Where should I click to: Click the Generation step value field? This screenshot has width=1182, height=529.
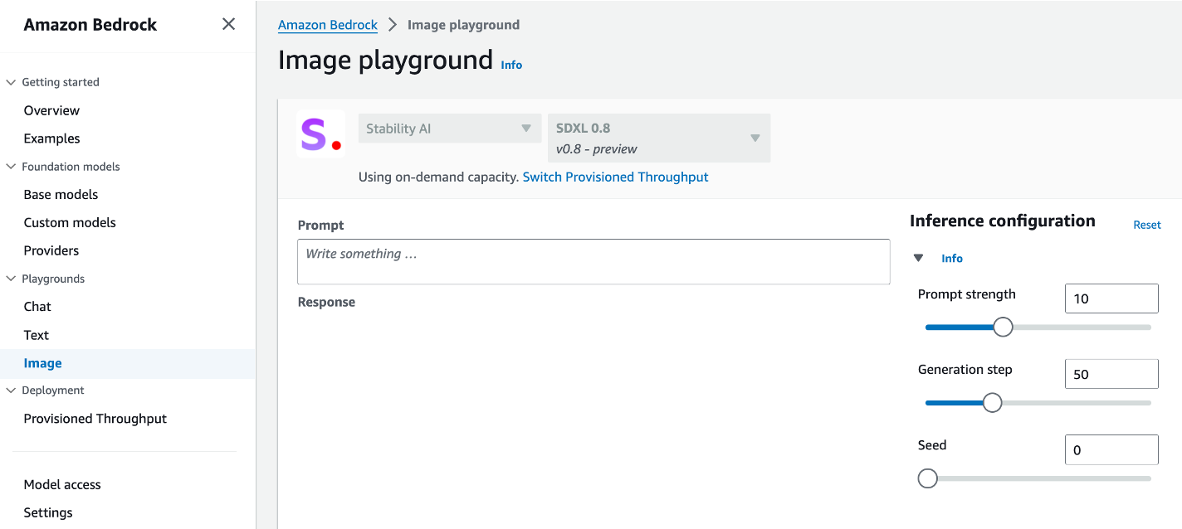pos(1111,374)
